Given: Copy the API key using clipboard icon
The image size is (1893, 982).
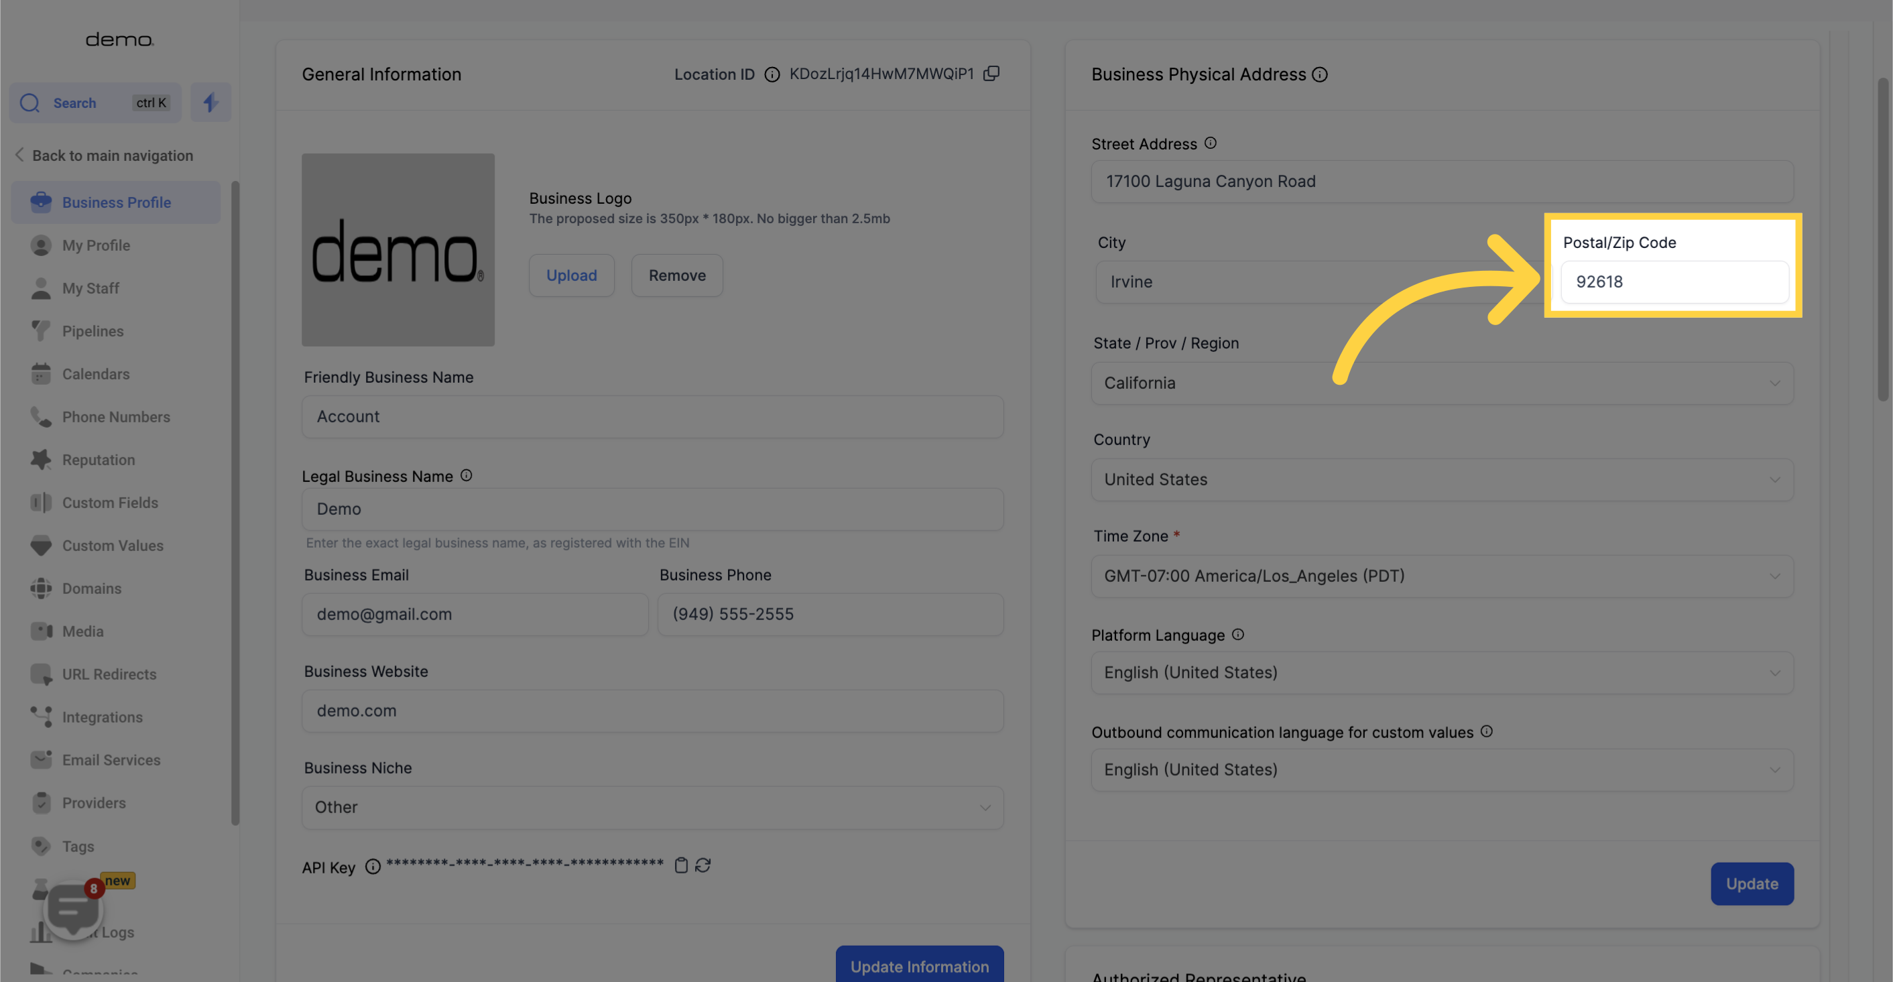Looking at the screenshot, I should (x=681, y=865).
